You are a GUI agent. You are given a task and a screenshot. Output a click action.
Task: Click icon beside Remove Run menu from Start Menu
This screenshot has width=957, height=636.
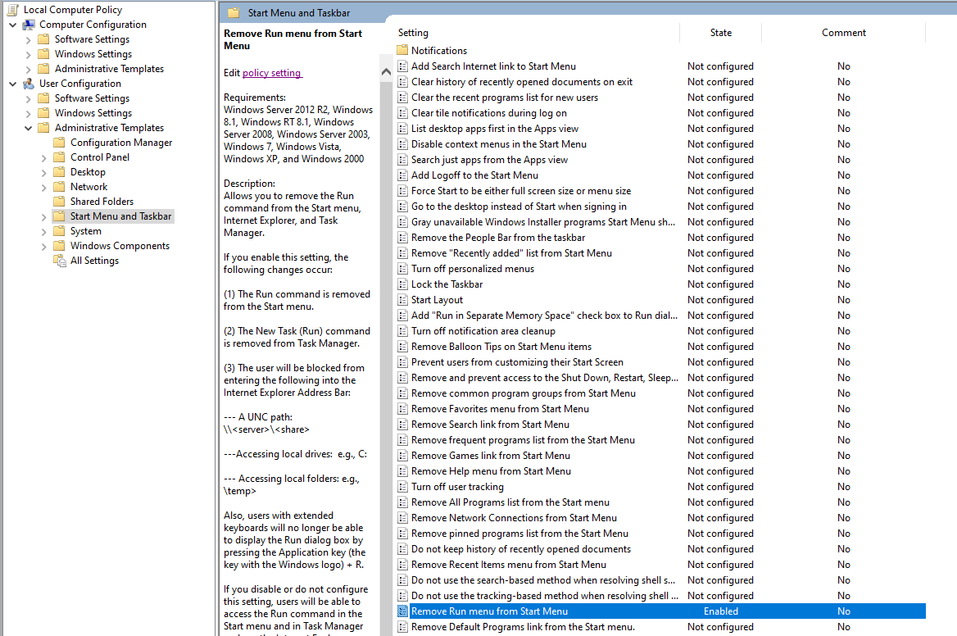pos(402,611)
